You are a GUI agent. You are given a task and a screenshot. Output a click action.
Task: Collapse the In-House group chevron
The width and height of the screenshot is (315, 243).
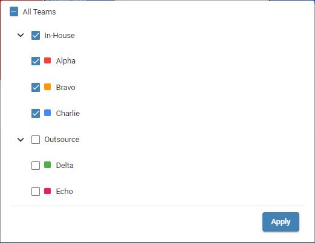pyautogui.click(x=21, y=35)
